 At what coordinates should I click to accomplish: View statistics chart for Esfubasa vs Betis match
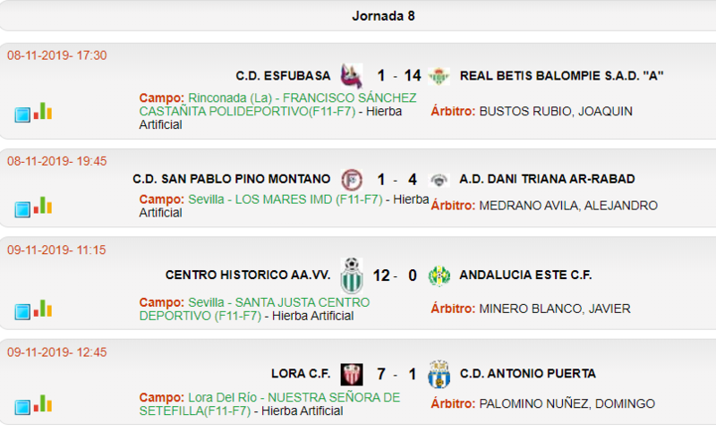(x=43, y=111)
